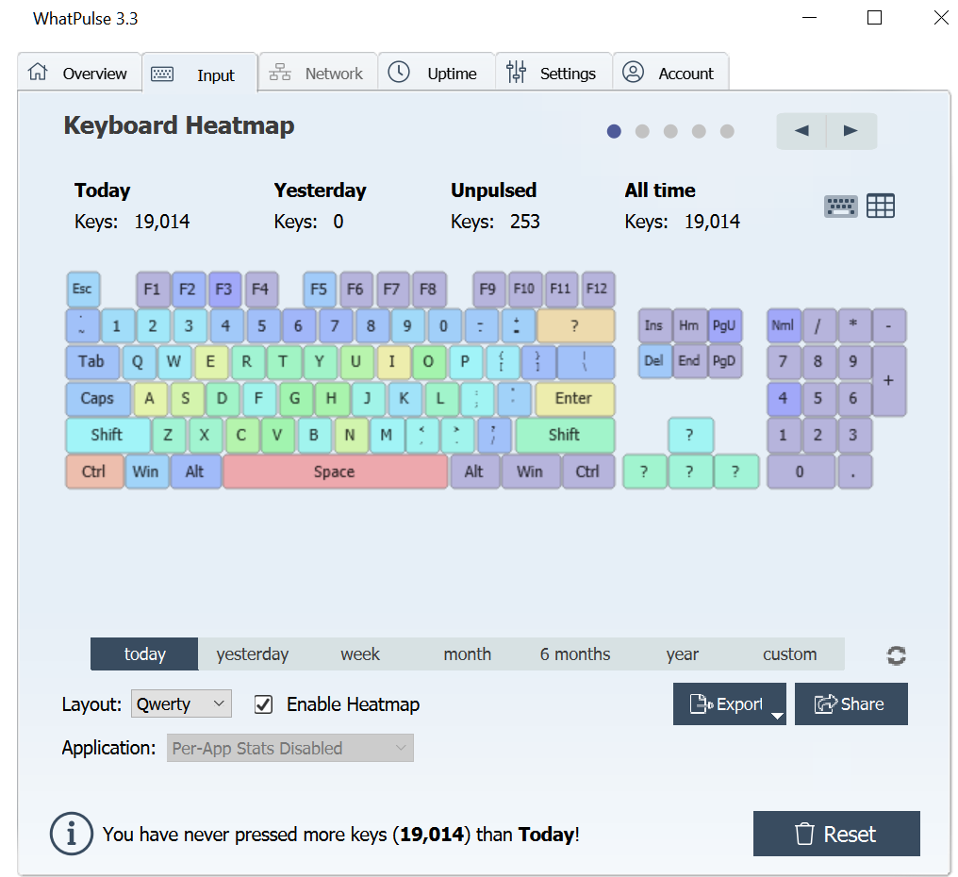This screenshot has height=877, width=958.
Task: Click the F12 key on heatmap
Action: (x=598, y=289)
